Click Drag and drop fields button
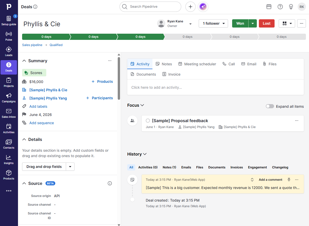The width and height of the screenshot is (309, 226). tap(44, 167)
